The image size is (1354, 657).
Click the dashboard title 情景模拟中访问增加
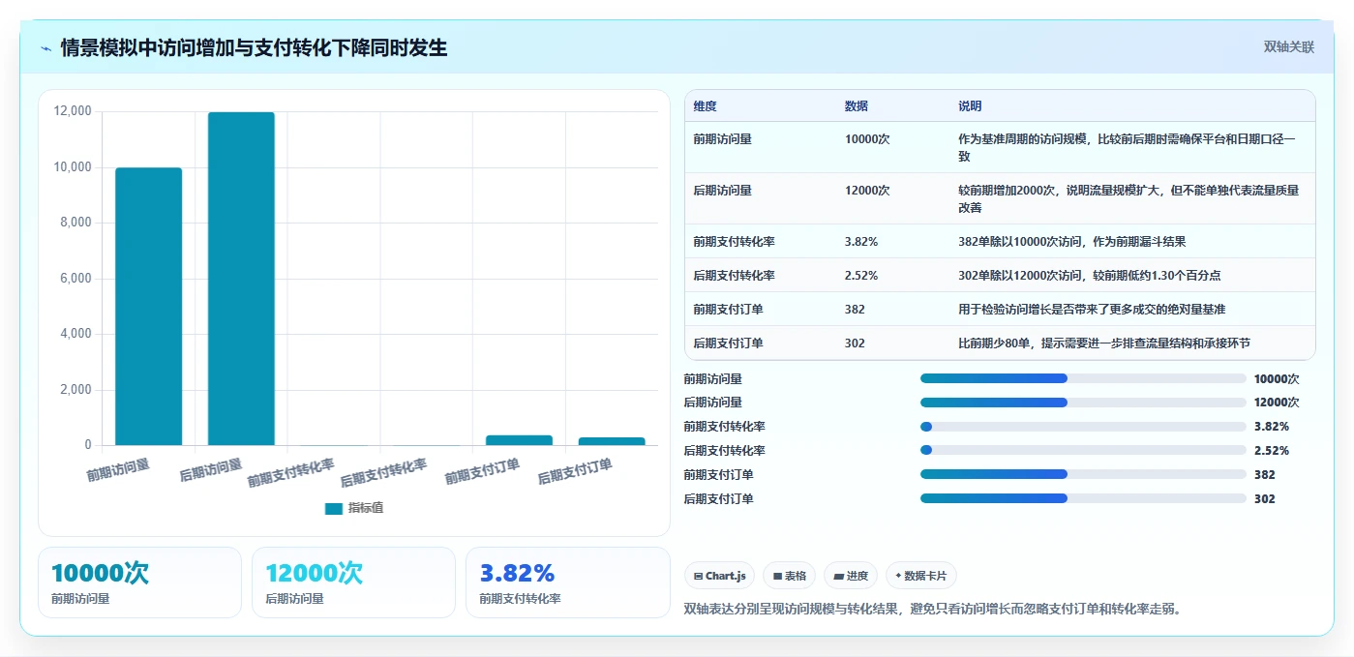[x=254, y=48]
